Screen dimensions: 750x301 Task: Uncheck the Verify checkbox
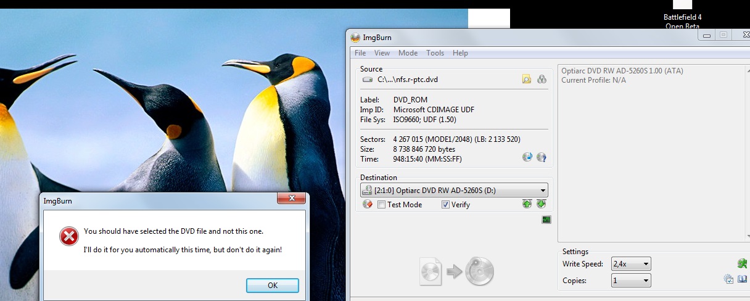[445, 205]
